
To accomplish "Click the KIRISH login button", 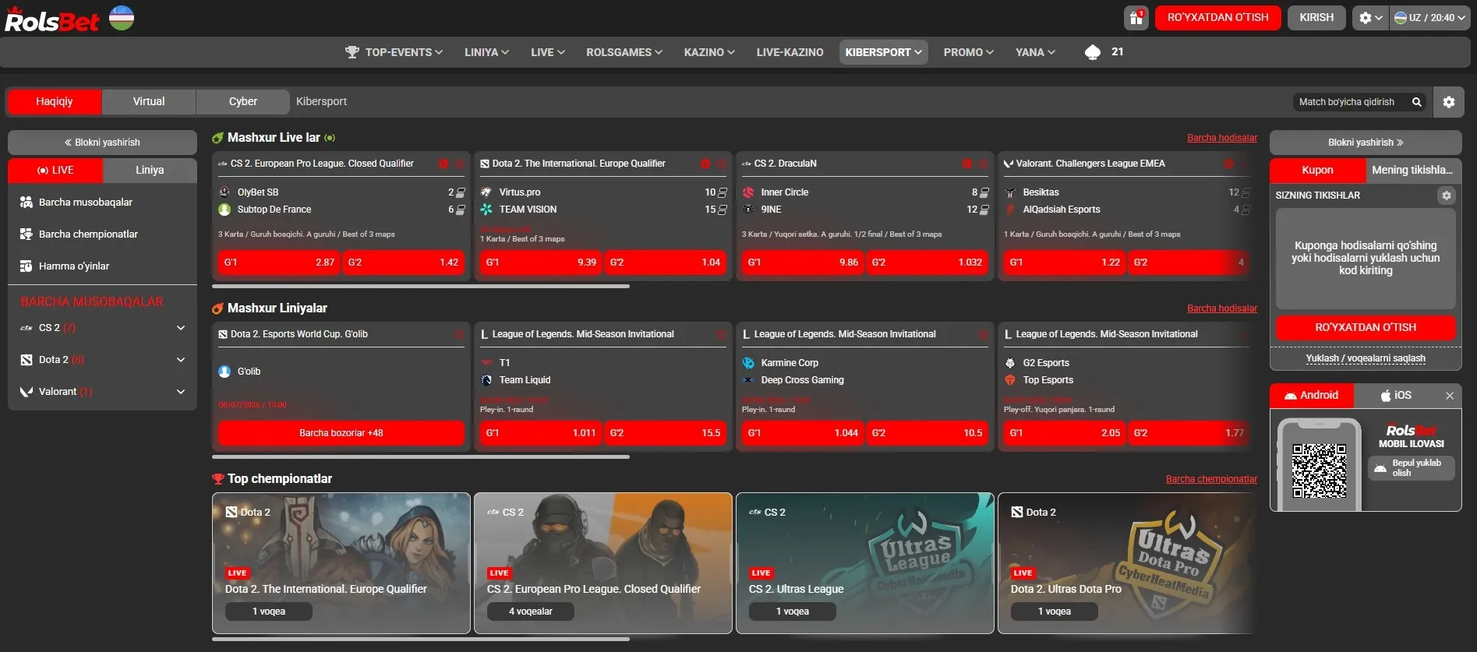I will pyautogui.click(x=1316, y=17).
